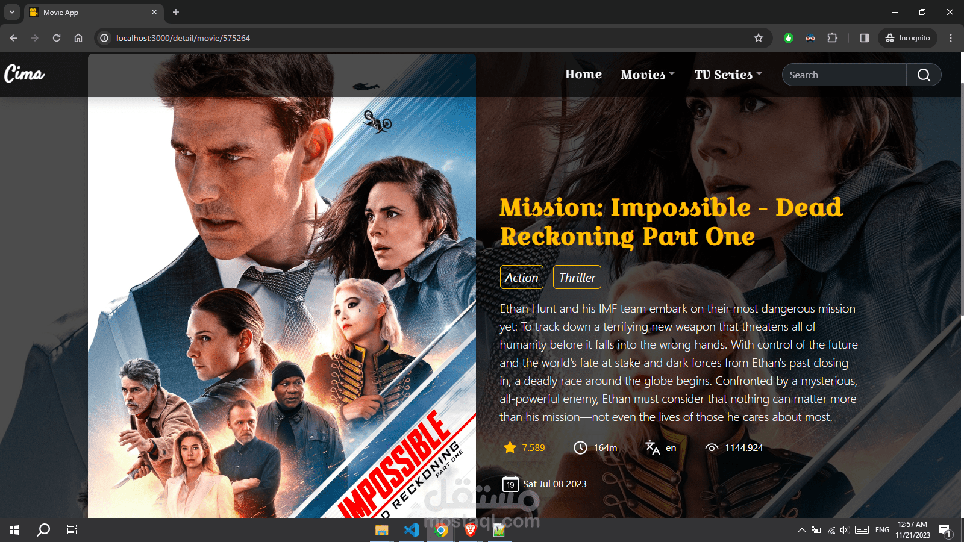
Task: Open File Explorer from taskbar
Action: [382, 530]
